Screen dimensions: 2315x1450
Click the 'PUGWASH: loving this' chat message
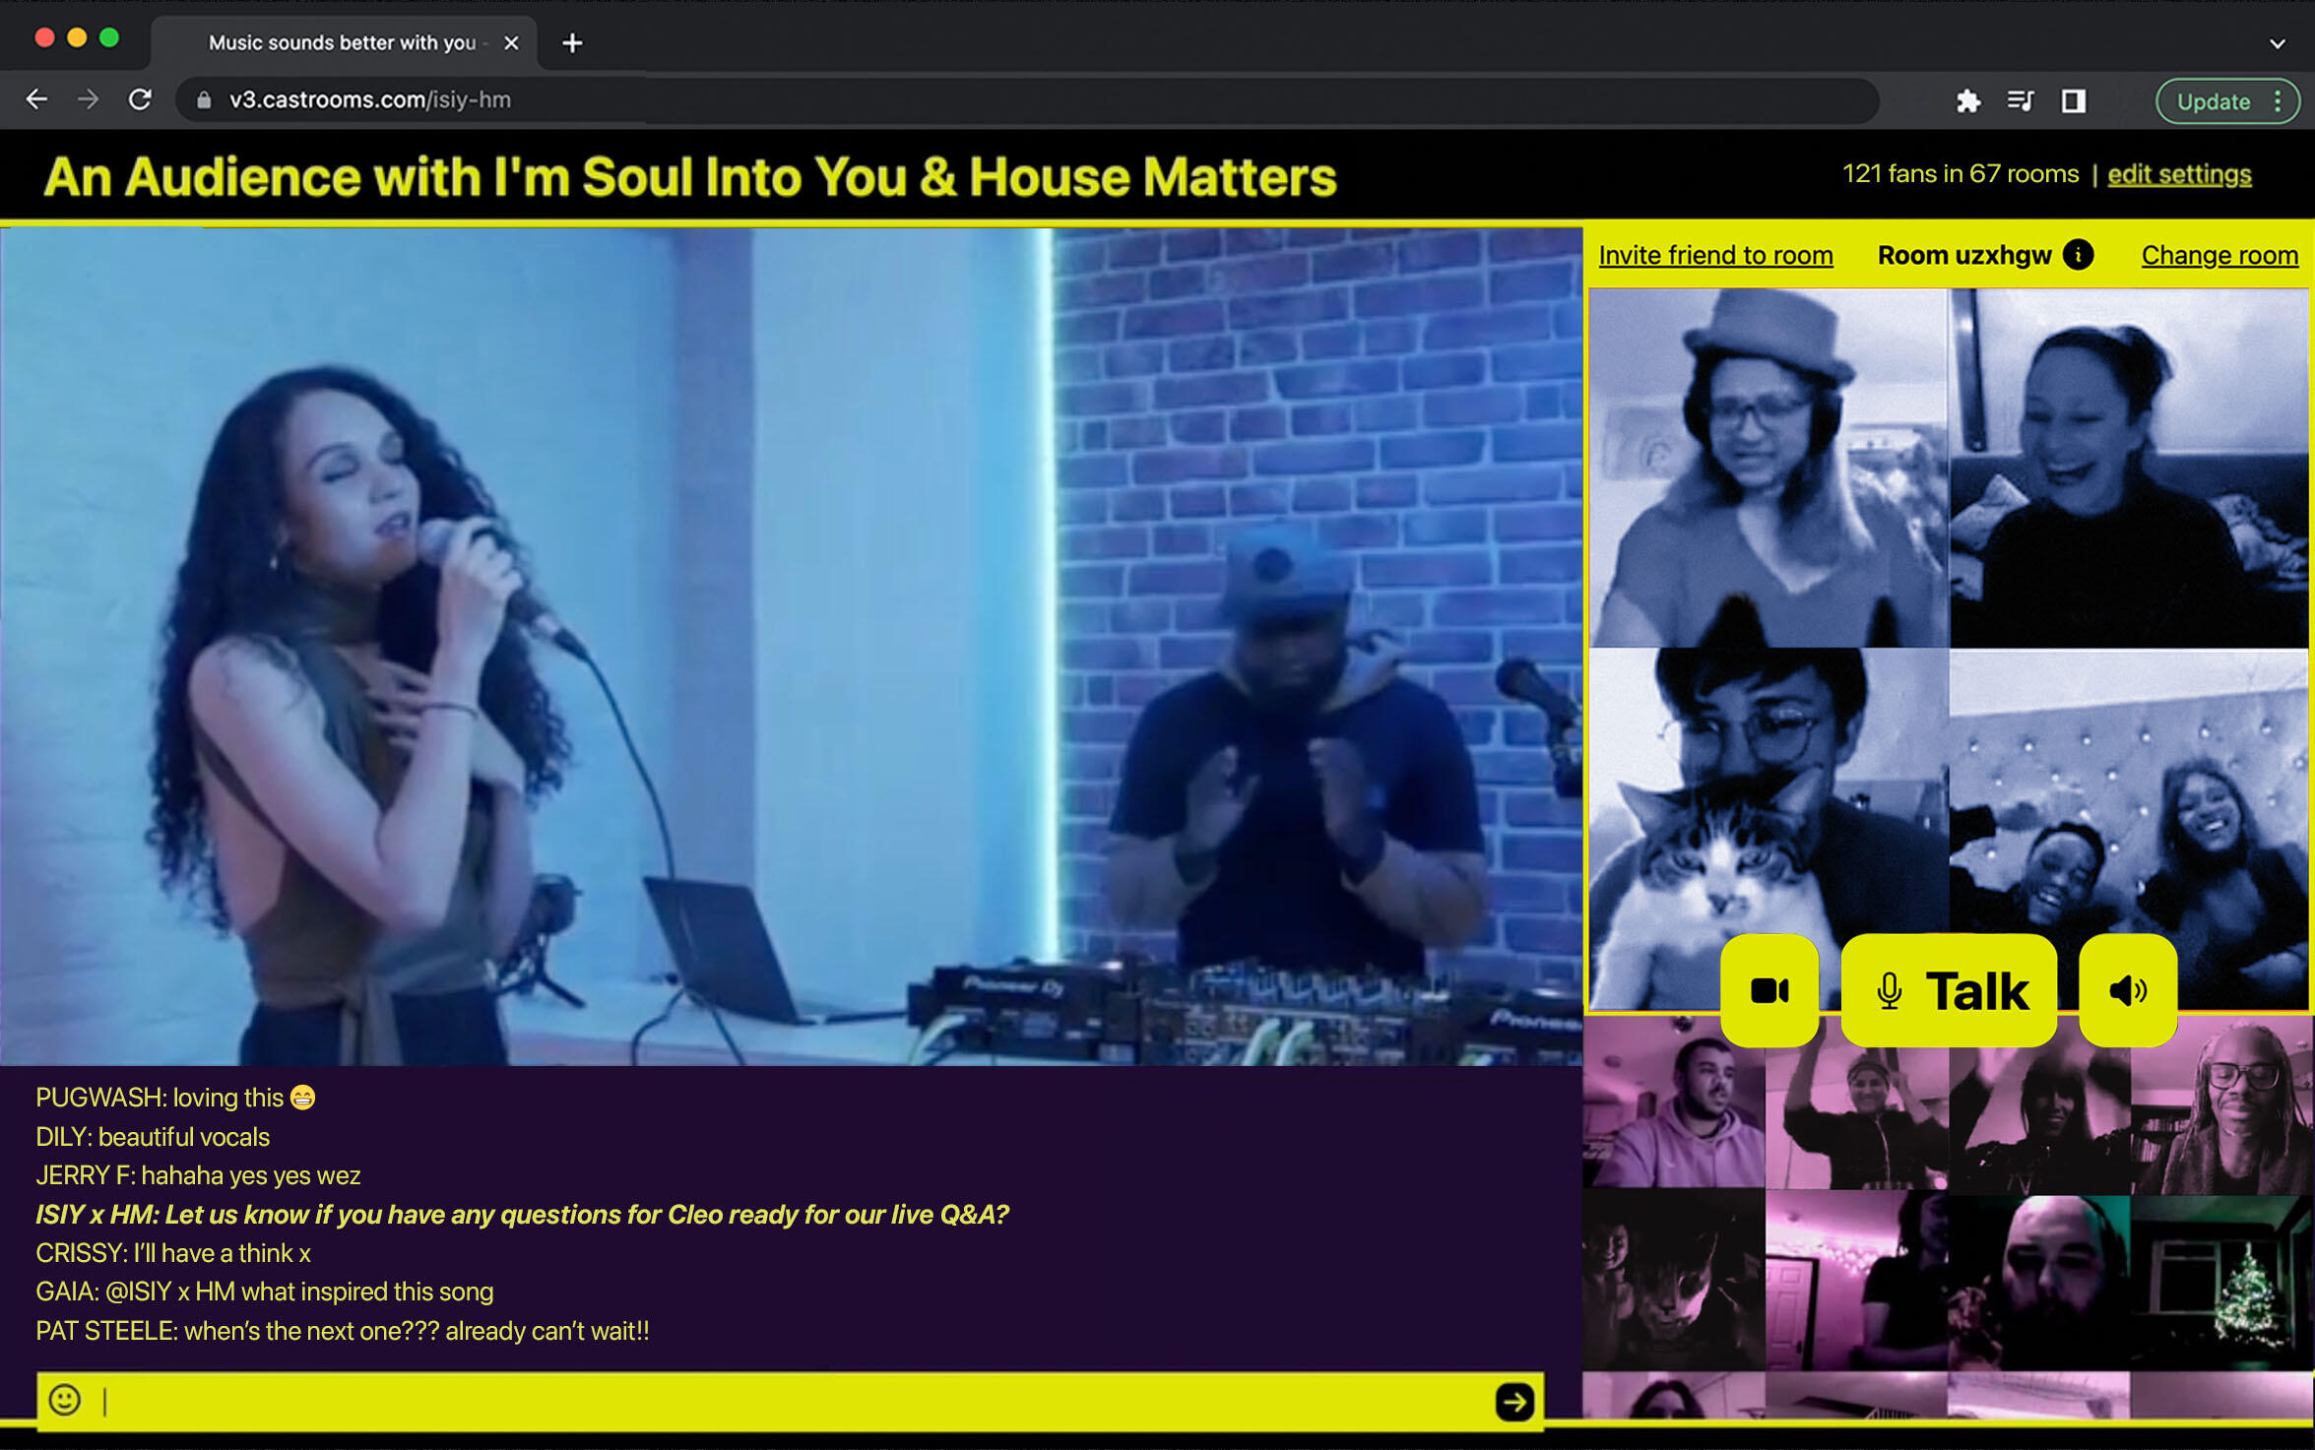[175, 1098]
